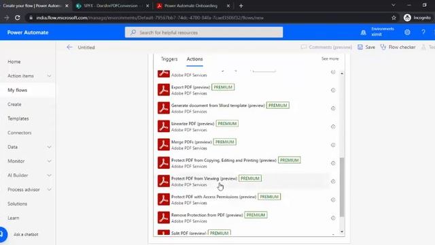Expand the AI Builder section chevron

click(x=49, y=176)
